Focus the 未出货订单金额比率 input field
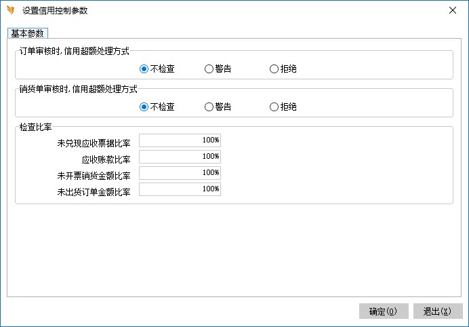Image resolution: width=469 pixels, height=327 pixels. click(180, 189)
